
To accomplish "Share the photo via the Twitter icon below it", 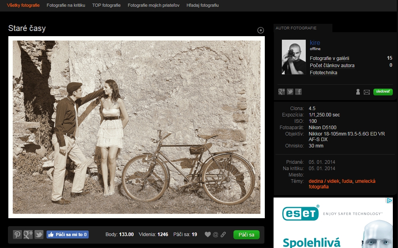I will pyautogui.click(x=39, y=234).
